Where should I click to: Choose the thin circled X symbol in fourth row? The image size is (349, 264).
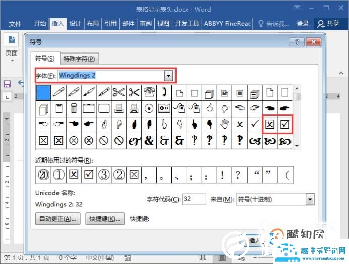[x=74, y=140]
